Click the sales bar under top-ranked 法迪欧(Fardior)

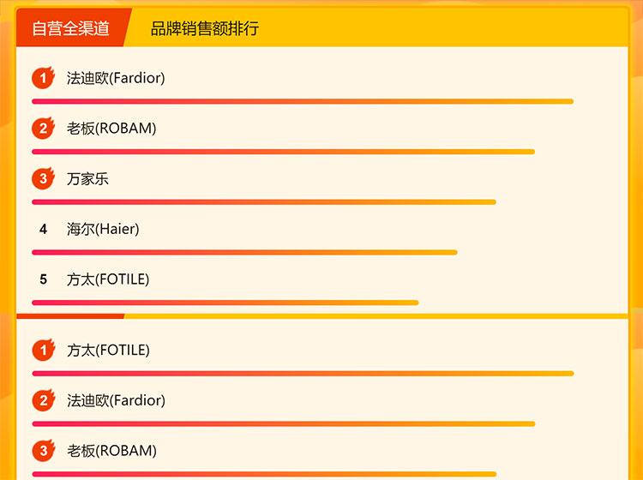click(303, 101)
